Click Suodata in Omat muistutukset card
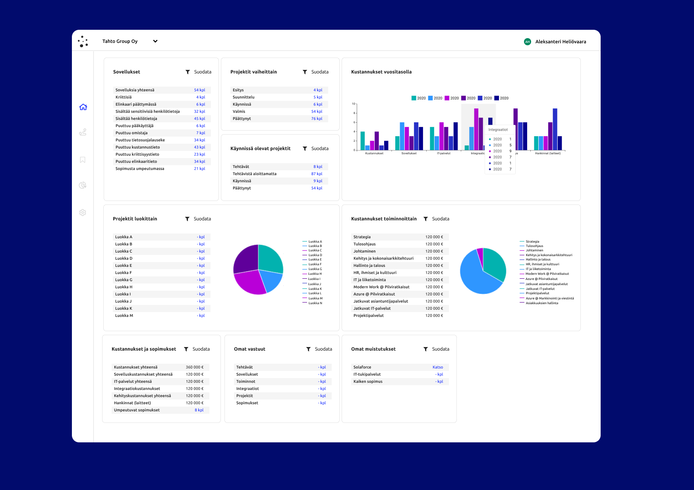The image size is (694, 490). click(441, 349)
